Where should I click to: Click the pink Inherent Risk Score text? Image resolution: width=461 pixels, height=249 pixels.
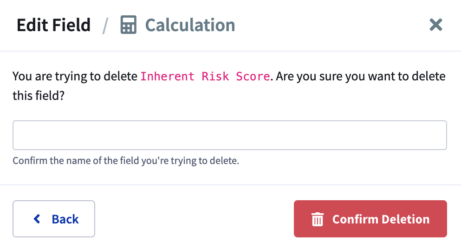(x=205, y=77)
